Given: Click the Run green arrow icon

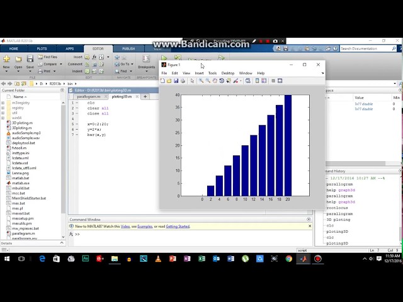Looking at the screenshot, I should (164, 58).
